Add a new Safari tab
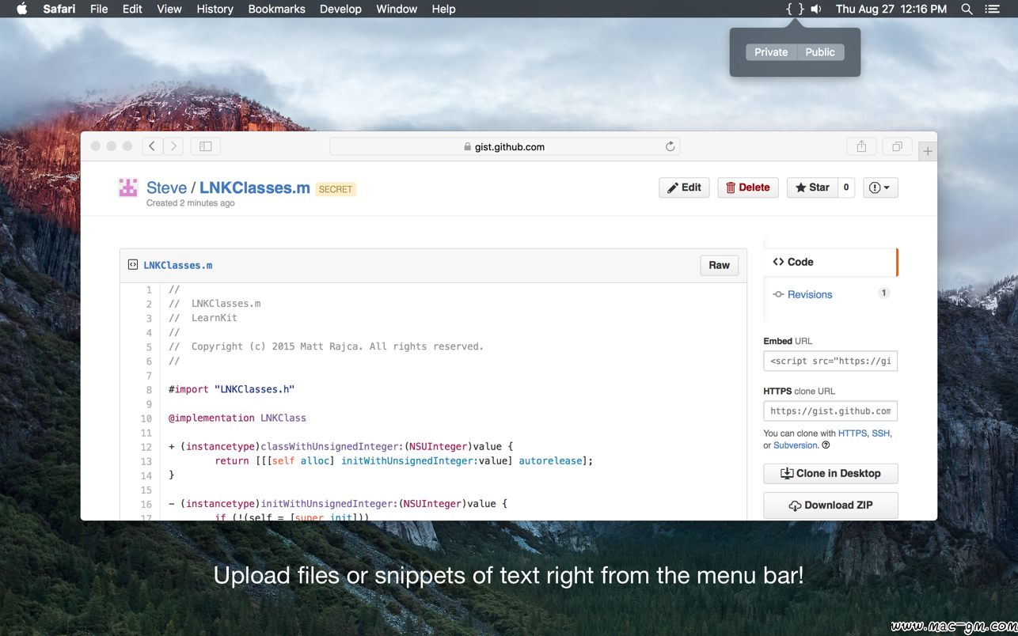 (928, 150)
